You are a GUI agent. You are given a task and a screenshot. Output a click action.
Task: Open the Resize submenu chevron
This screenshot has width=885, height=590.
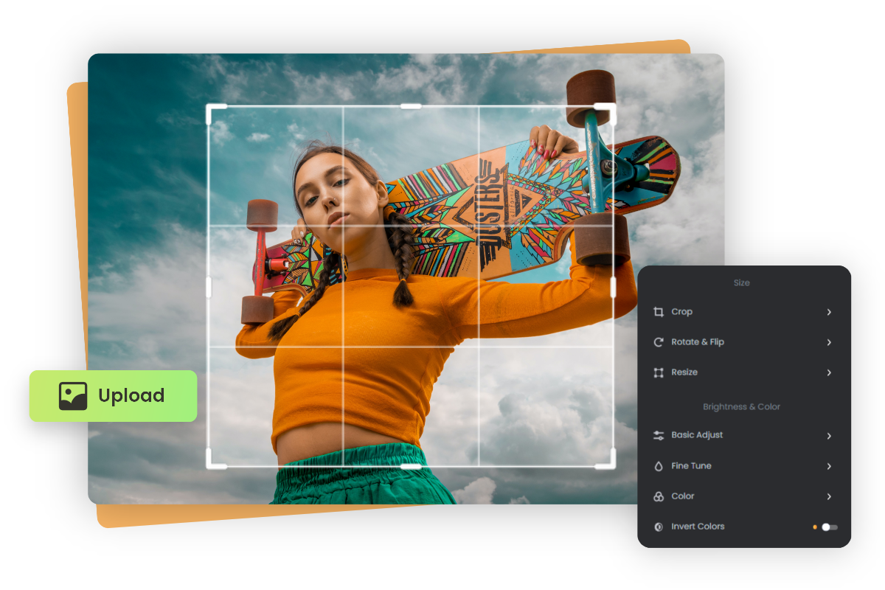pyautogui.click(x=829, y=372)
